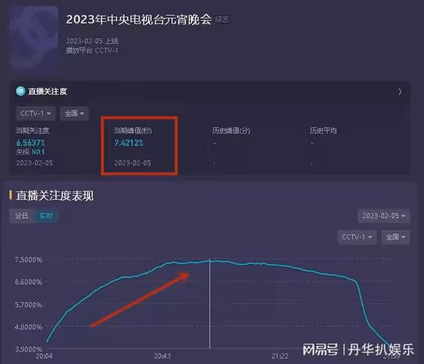Open the 2023-02-05 date dropdown
Image resolution: width=424 pixels, height=364 pixels.
[x=384, y=215]
